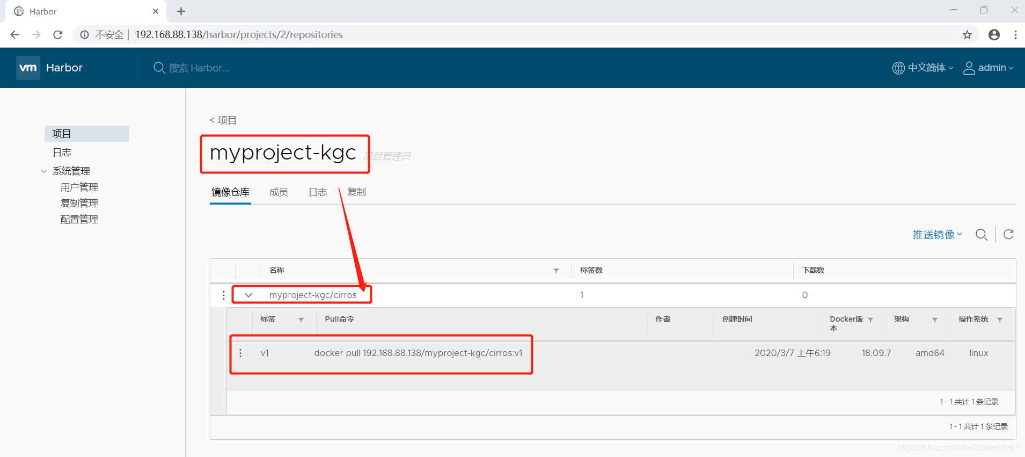Select 日志 in the sidebar
Screen dimensions: 1025x457
62,153
